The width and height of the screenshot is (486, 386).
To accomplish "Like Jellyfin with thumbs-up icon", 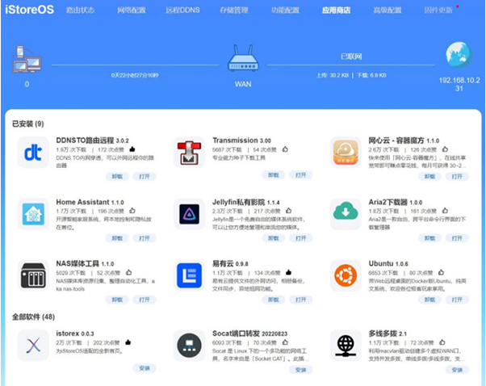I will (x=288, y=211).
